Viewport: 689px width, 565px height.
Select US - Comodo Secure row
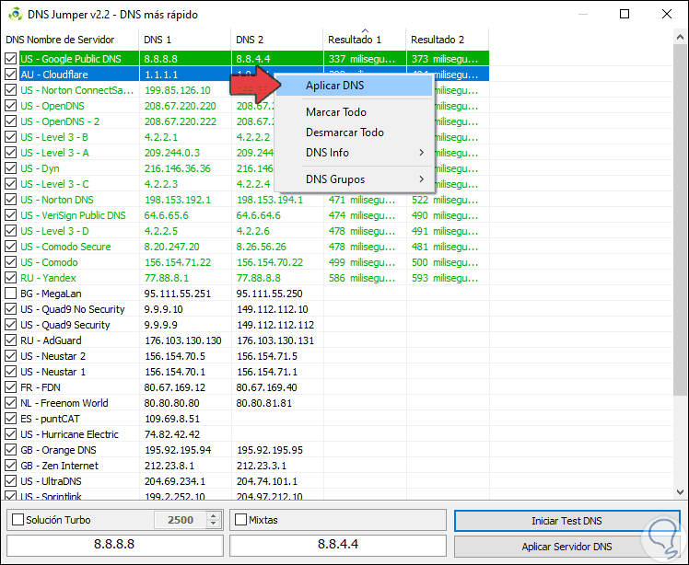(x=246, y=247)
